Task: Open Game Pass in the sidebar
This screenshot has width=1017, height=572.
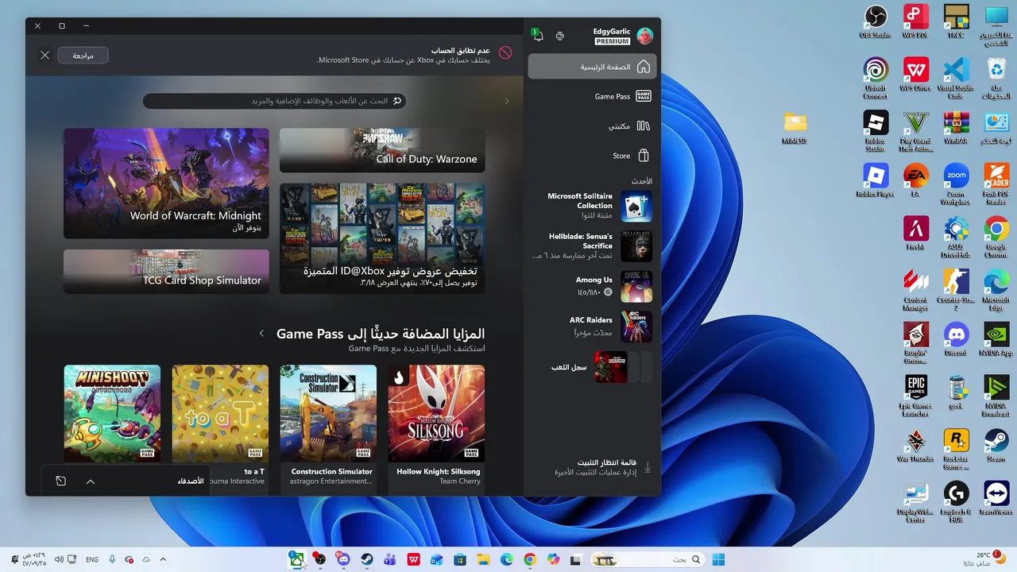Action: pos(592,96)
